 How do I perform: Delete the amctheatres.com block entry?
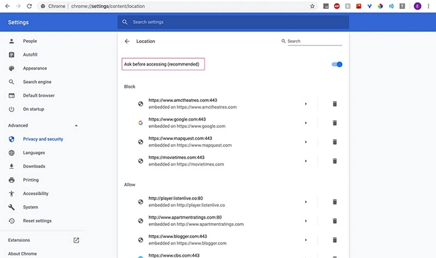335,104
